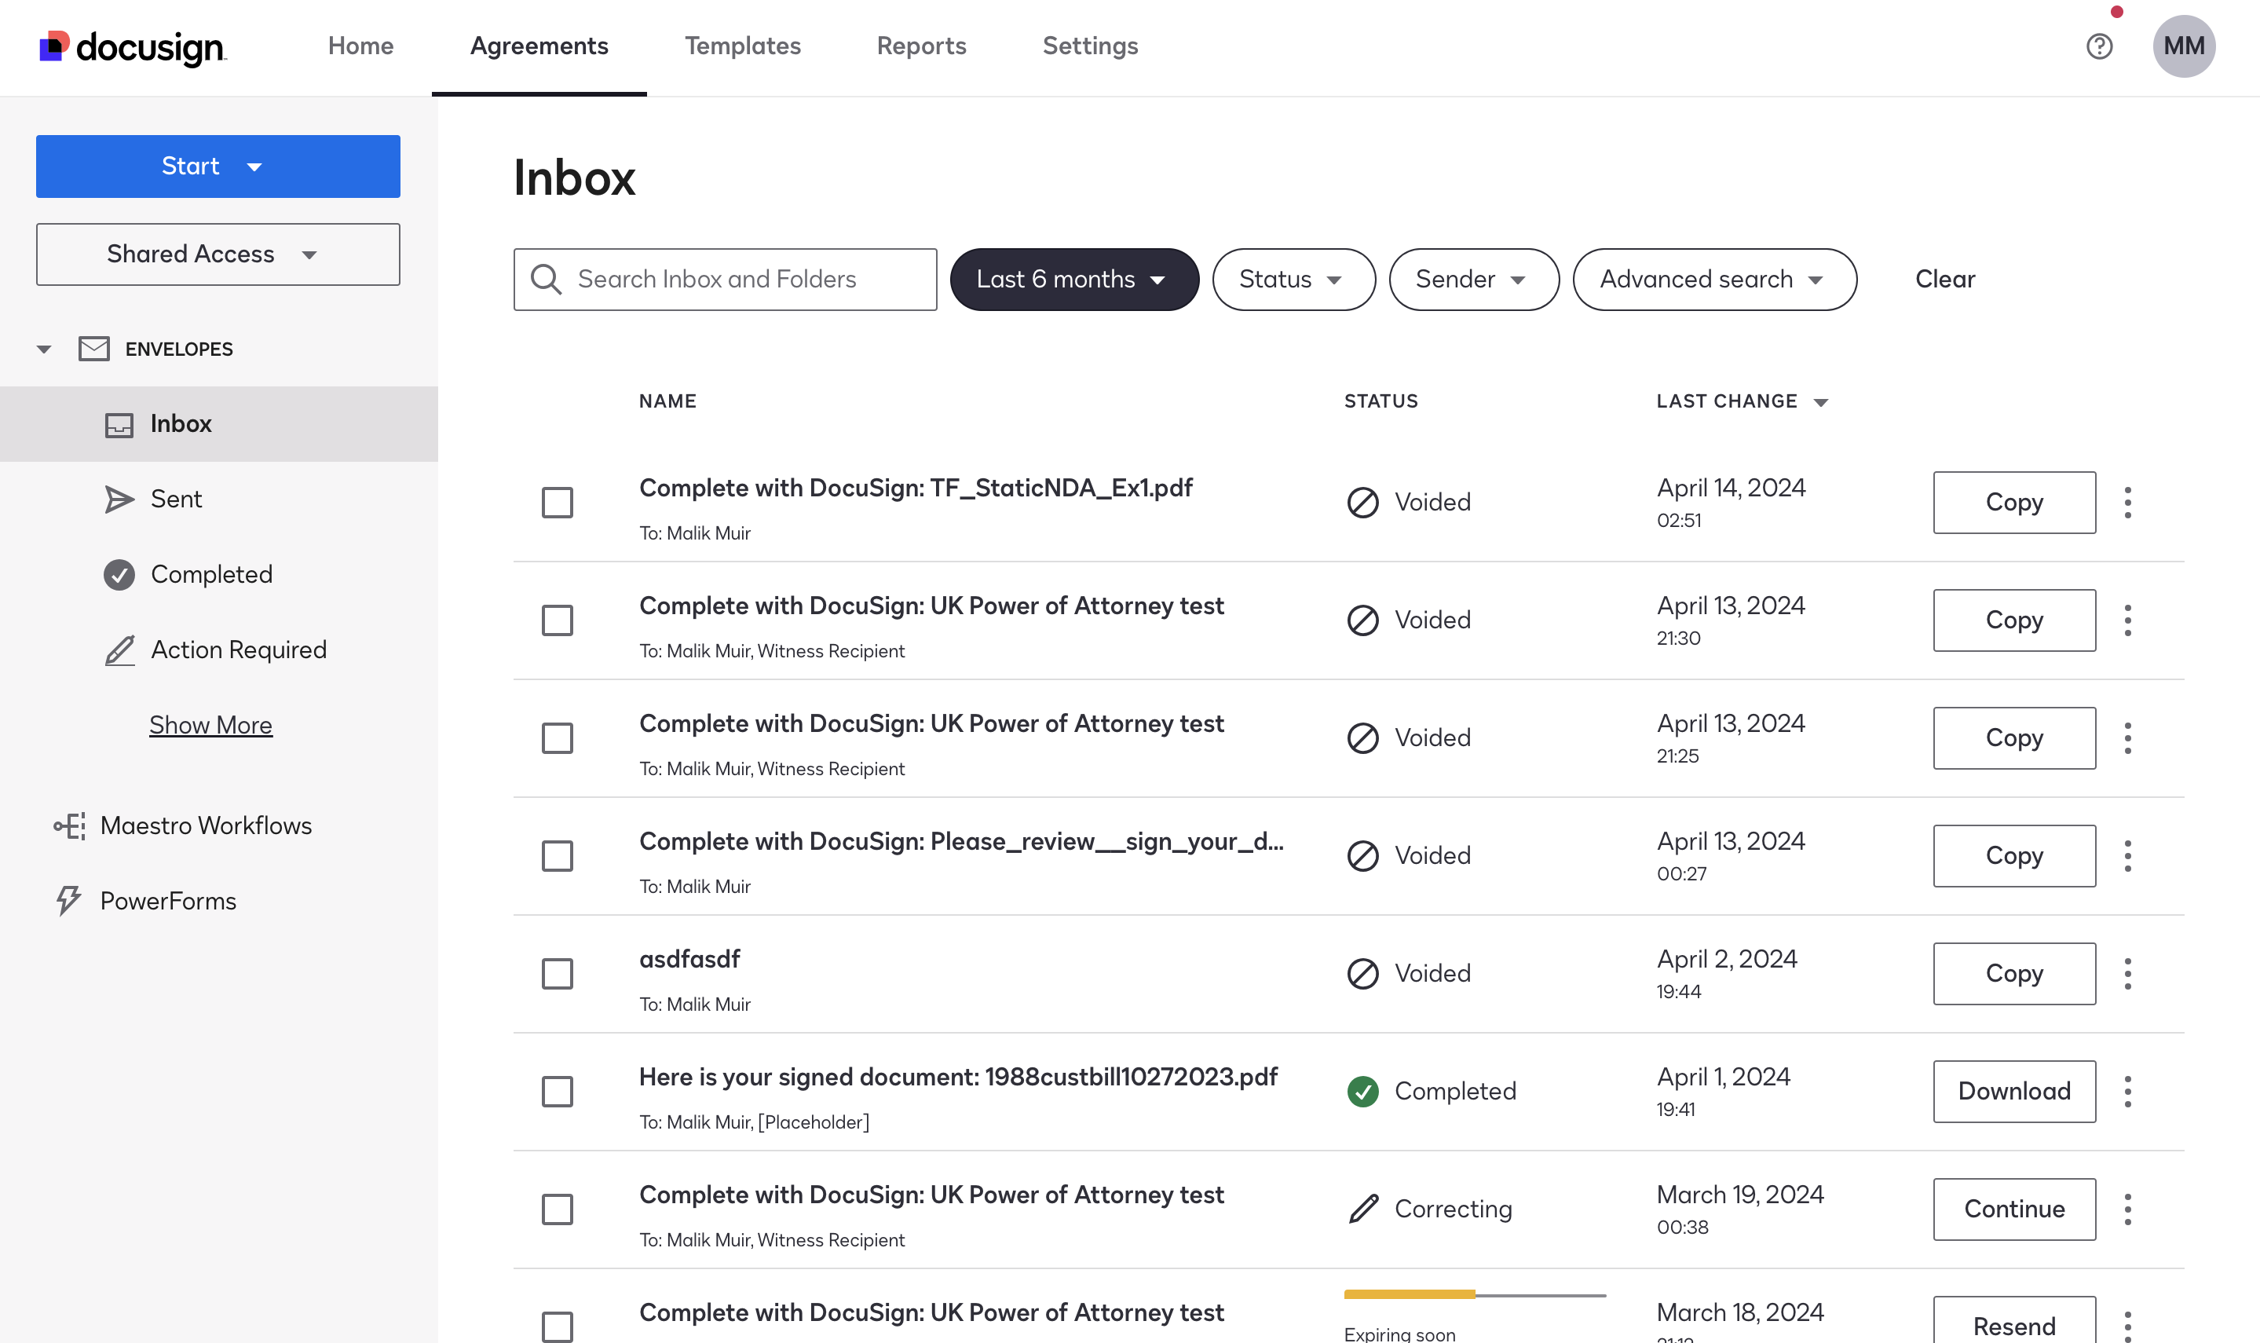Open Action Required pen icon
2260x1343 pixels.
(119, 650)
